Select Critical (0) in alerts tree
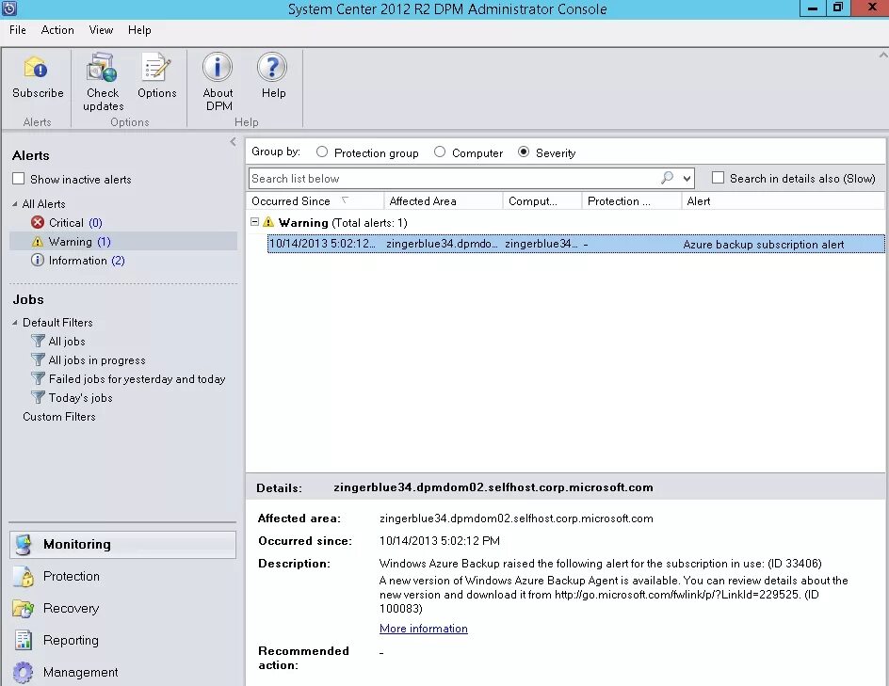This screenshot has width=889, height=686. click(75, 223)
